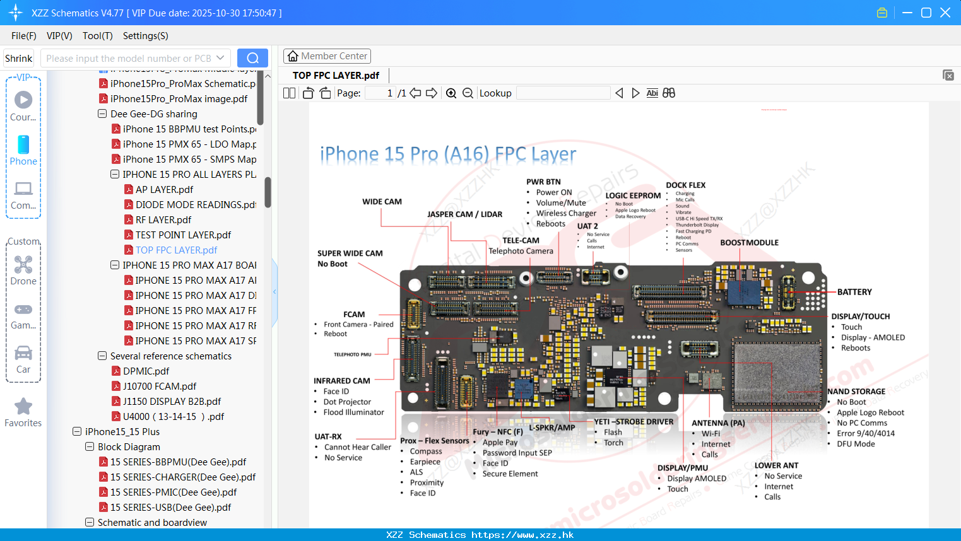Image resolution: width=961 pixels, height=541 pixels.
Task: Collapse the iPhone15_15 Plus node
Action: pyautogui.click(x=77, y=431)
